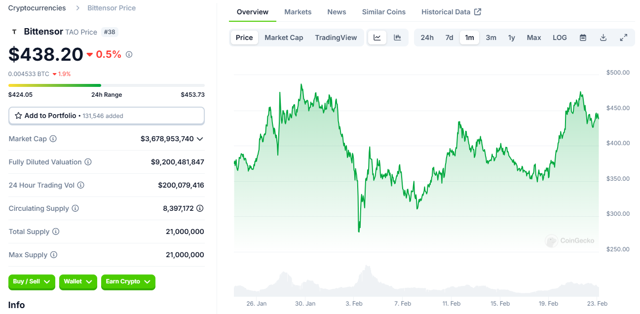Image resolution: width=640 pixels, height=314 pixels.
Task: Select the 7d time range
Action: pos(449,38)
